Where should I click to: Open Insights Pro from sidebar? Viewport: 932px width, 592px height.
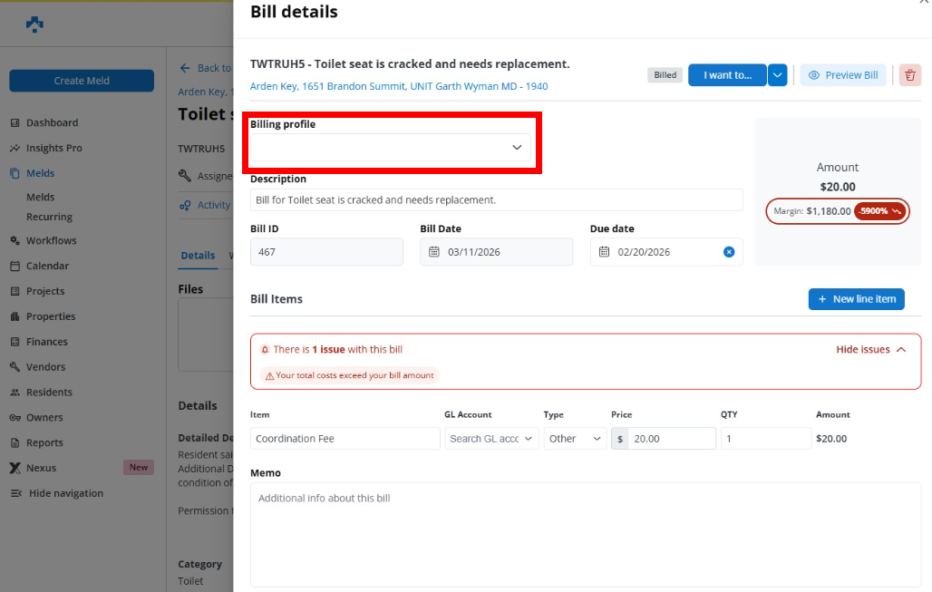pyautogui.click(x=53, y=148)
